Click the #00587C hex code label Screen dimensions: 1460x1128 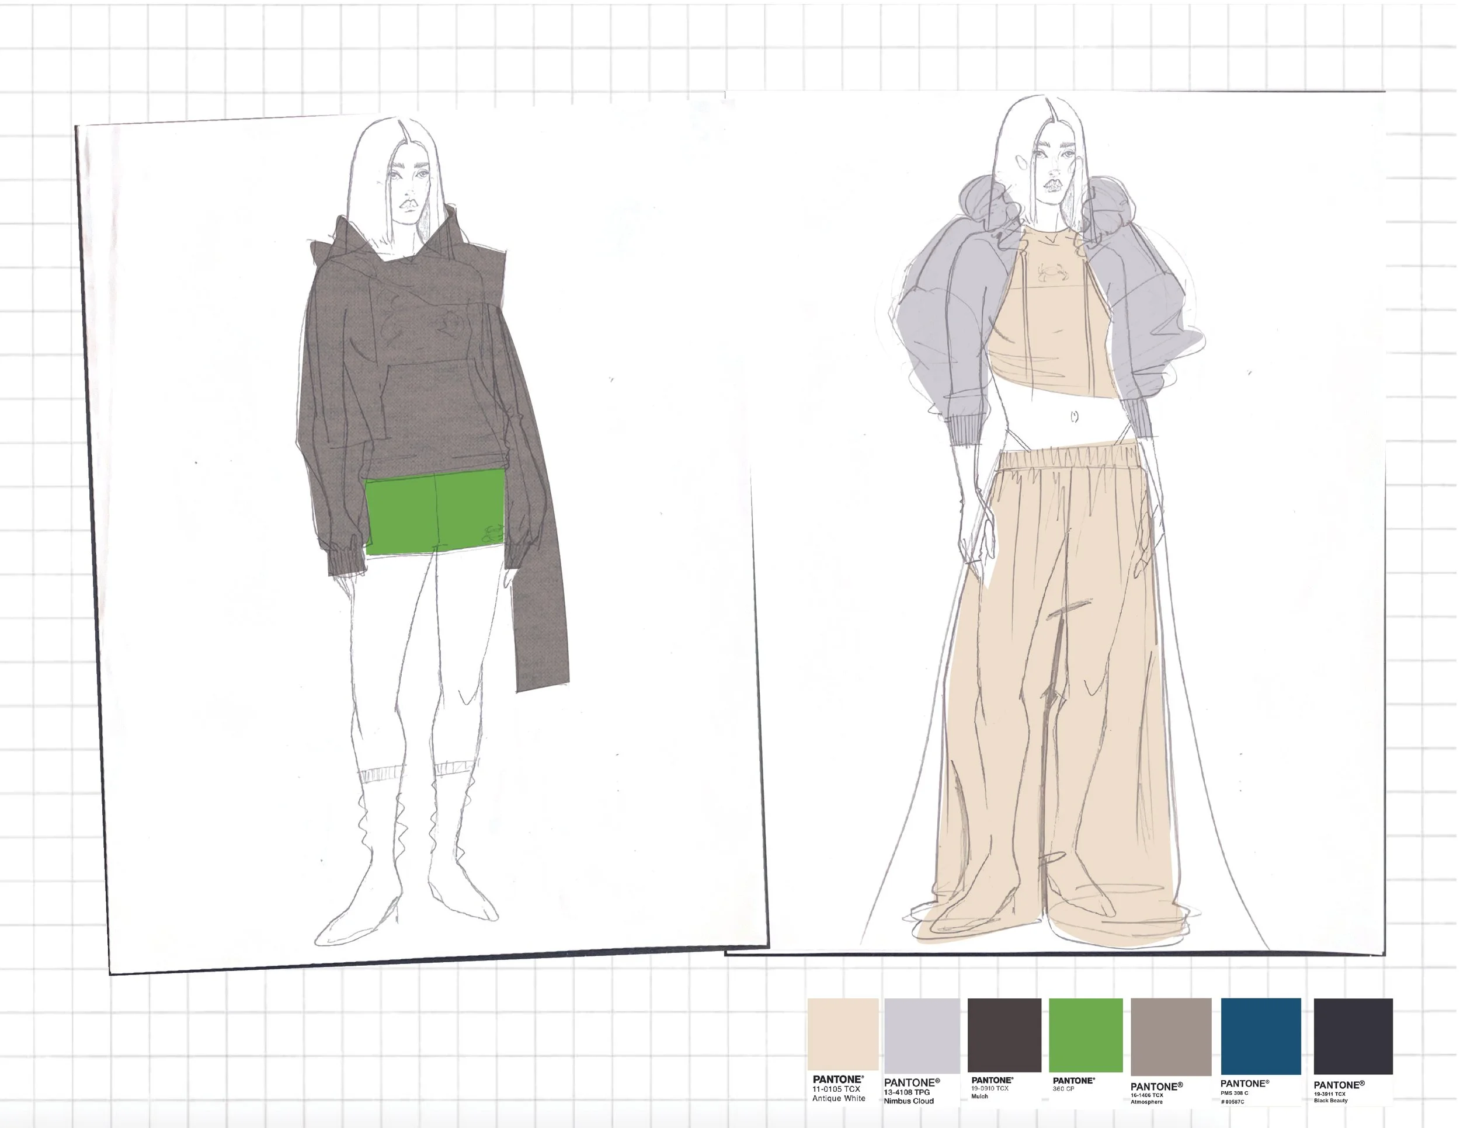pyautogui.click(x=1232, y=1102)
